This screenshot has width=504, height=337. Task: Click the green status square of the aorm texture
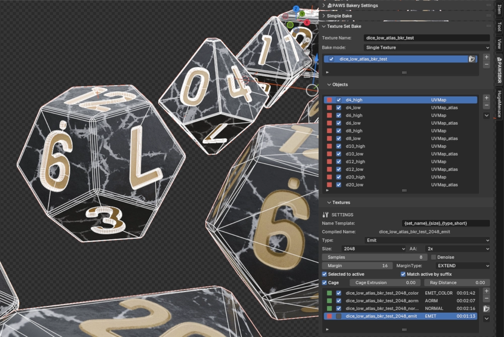pyautogui.click(x=330, y=301)
